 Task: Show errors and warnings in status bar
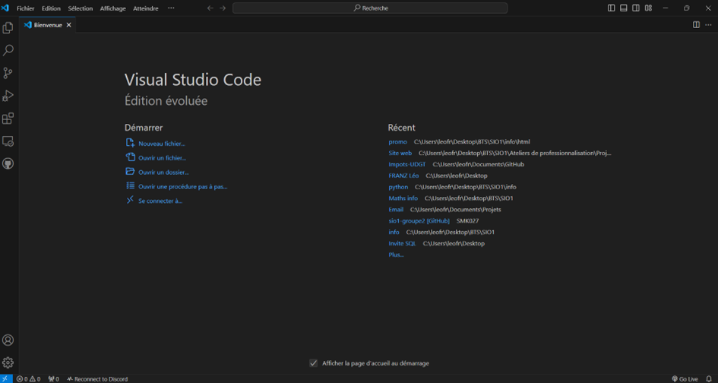[x=28, y=379]
